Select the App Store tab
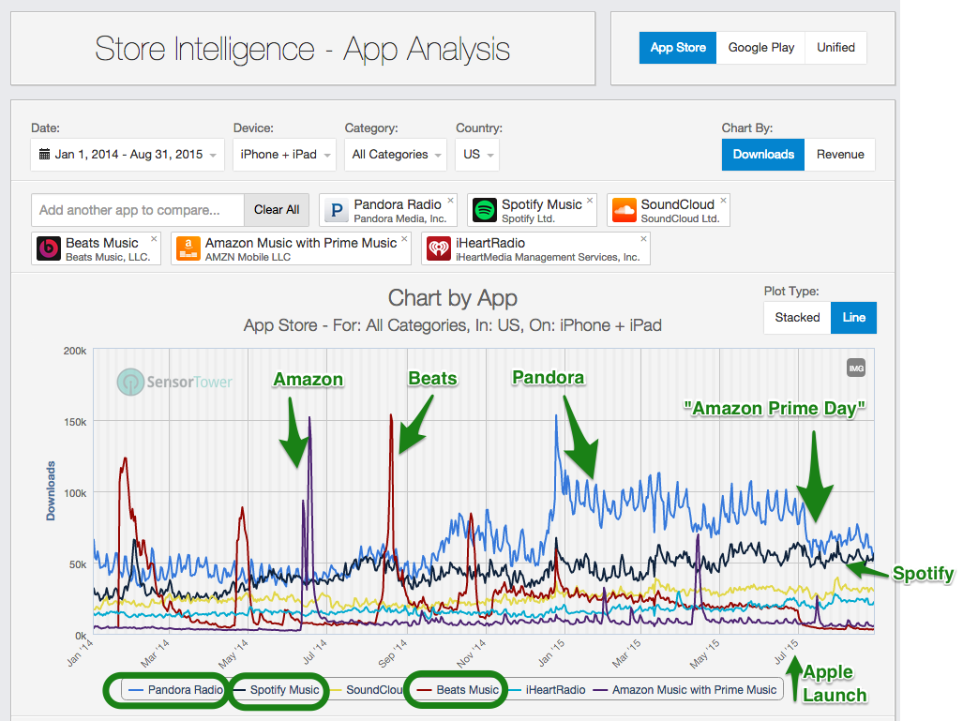 (677, 48)
